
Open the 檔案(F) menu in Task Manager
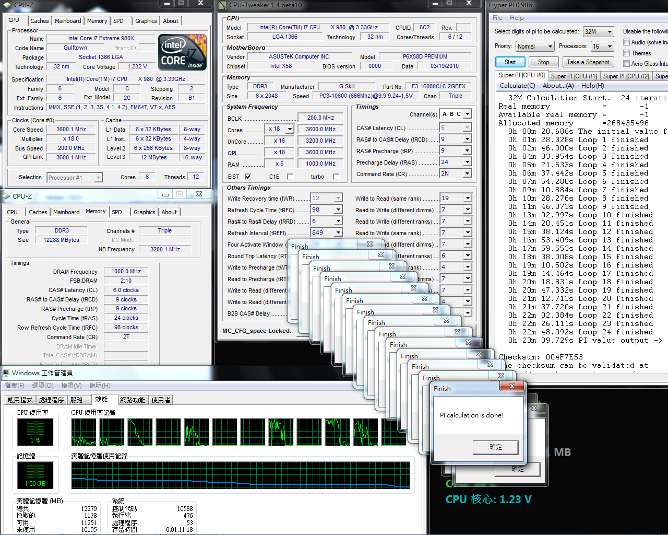point(15,386)
